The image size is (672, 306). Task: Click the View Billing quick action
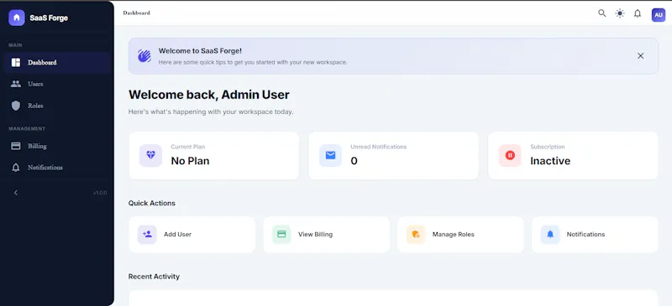[326, 235]
